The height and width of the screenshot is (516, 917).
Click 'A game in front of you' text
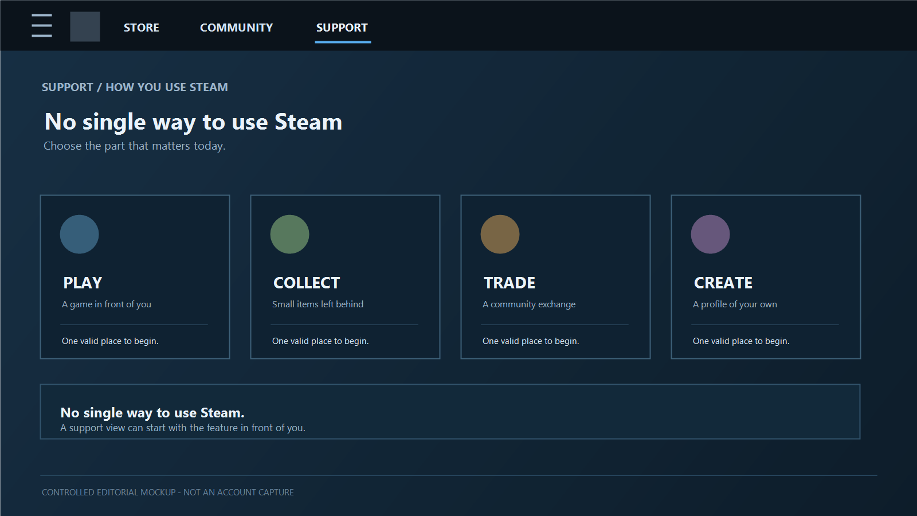tap(107, 304)
